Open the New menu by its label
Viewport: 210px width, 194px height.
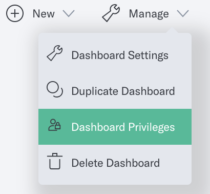(x=44, y=14)
